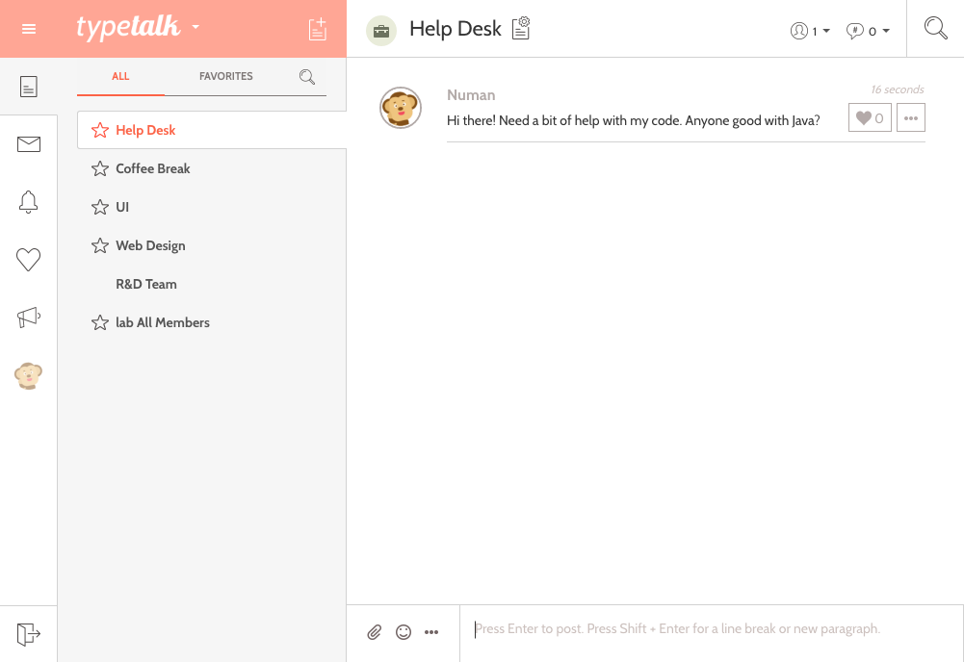Toggle favorite star for Coffee Break
This screenshot has height=662, width=964.
pyautogui.click(x=99, y=168)
